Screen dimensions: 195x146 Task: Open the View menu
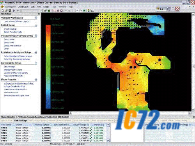(x=39, y=7)
